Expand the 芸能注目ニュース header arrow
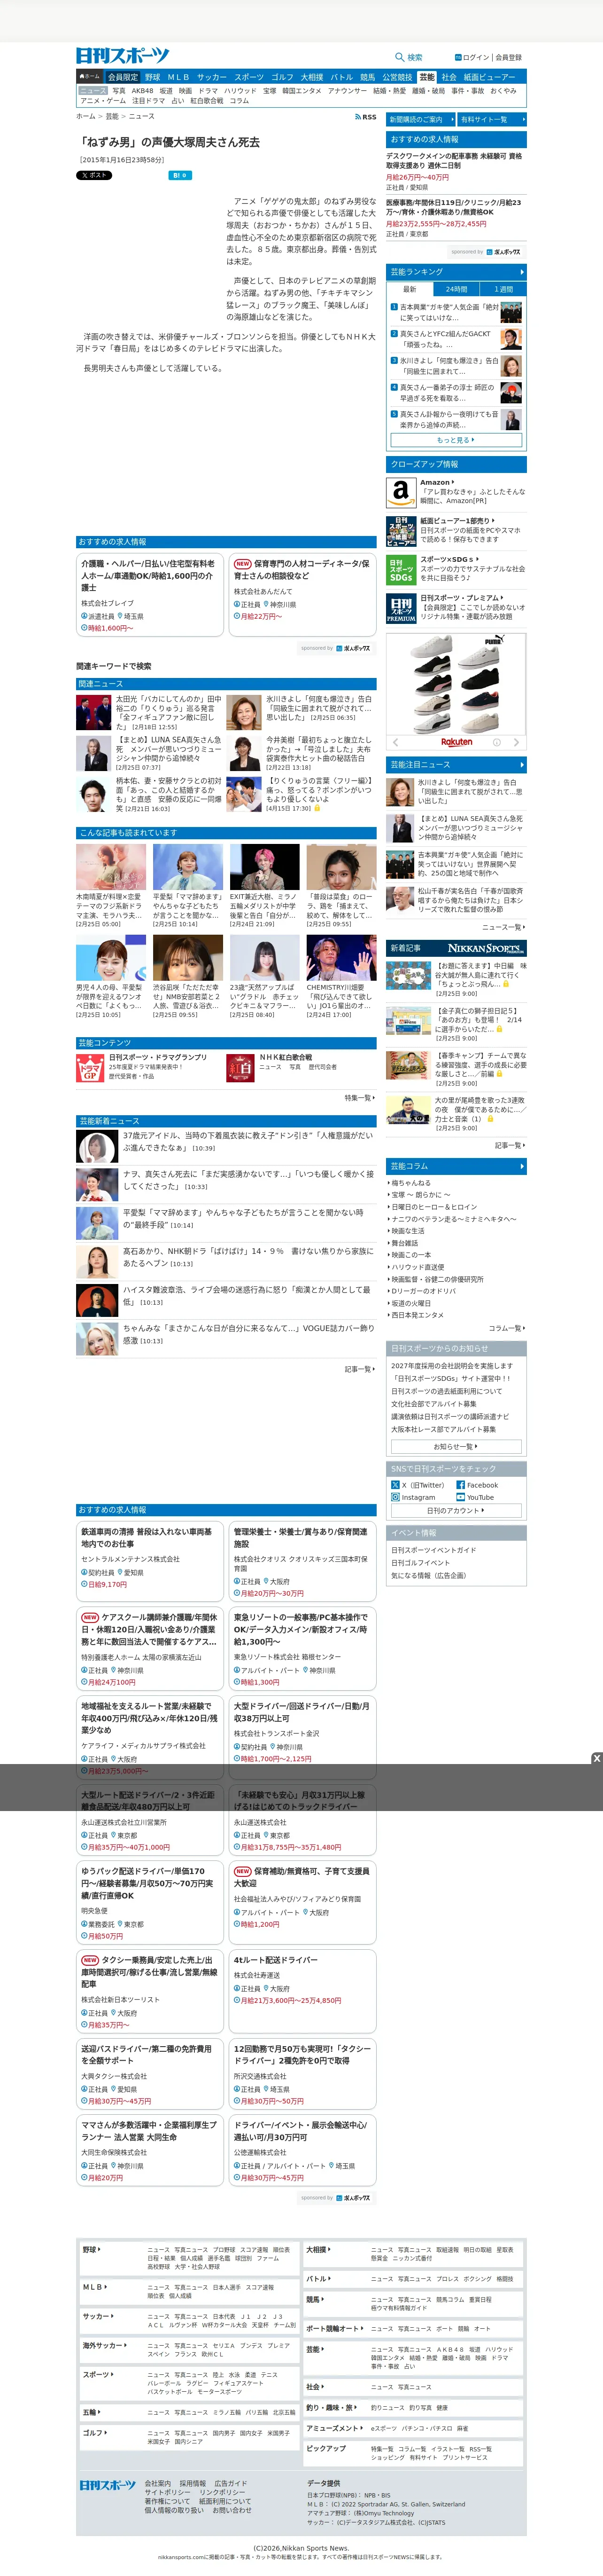This screenshot has width=603, height=2576. click(x=521, y=765)
